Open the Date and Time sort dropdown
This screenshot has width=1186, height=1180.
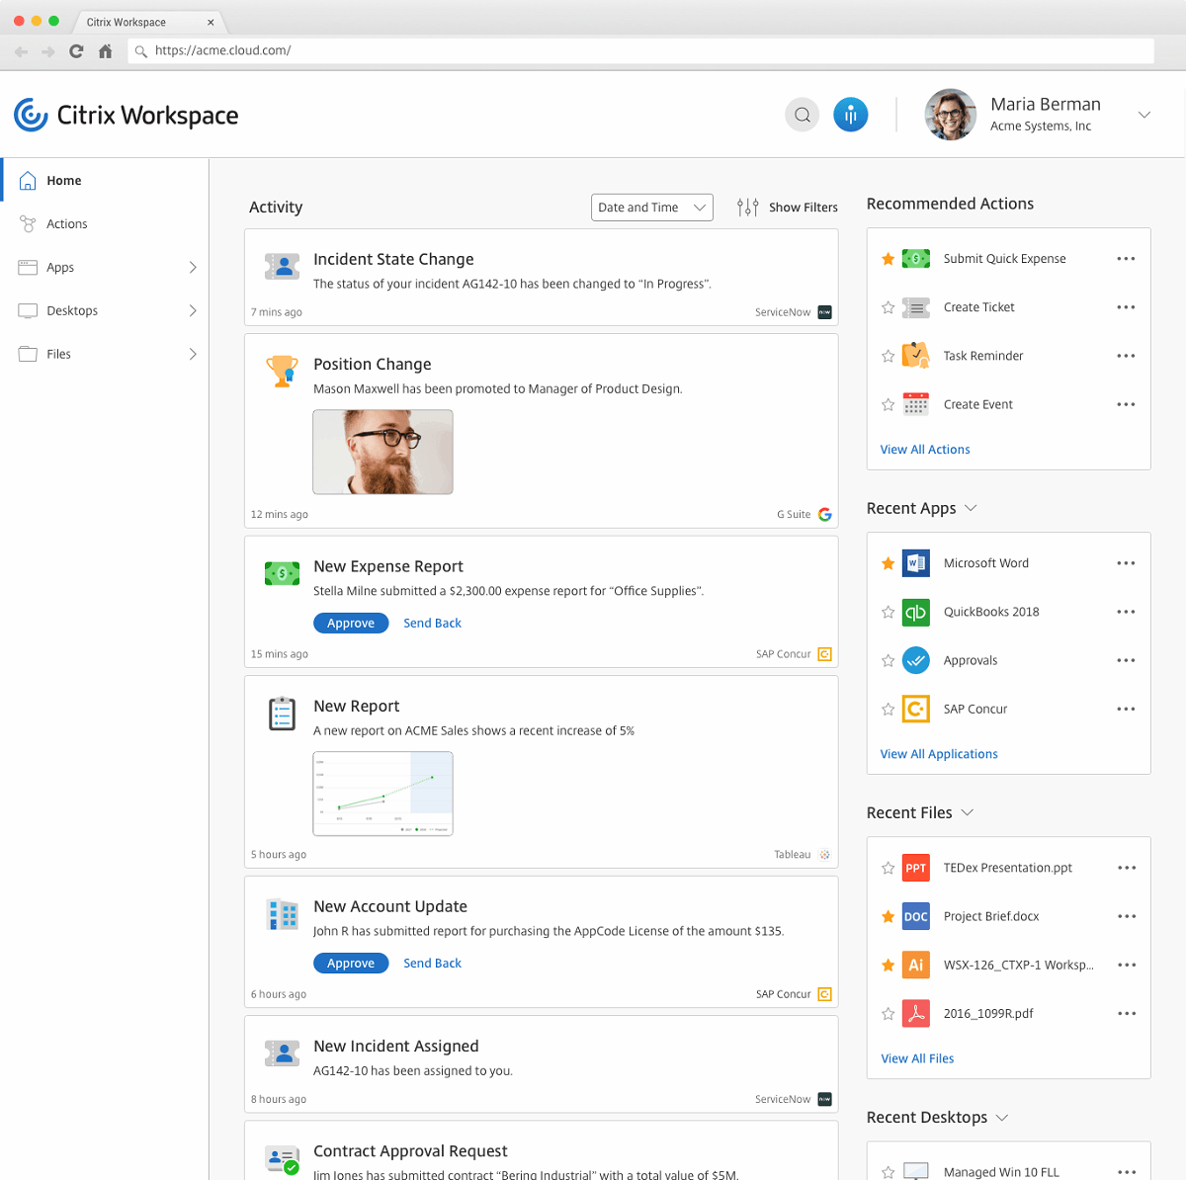(651, 207)
